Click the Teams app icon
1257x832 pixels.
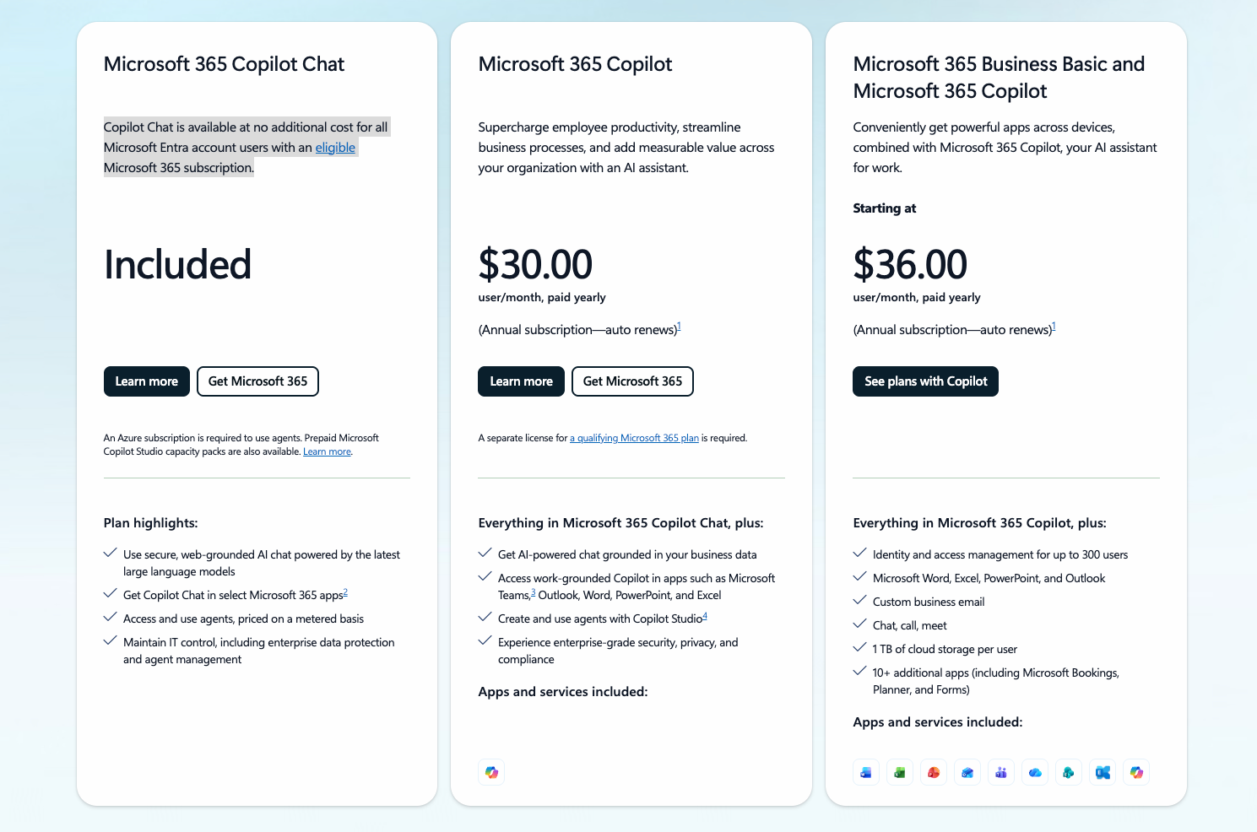(1001, 772)
